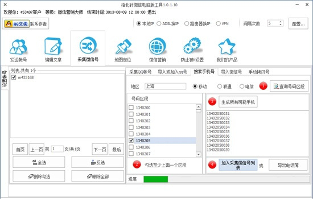Click the 生成所有可能手机 button

point(238,102)
